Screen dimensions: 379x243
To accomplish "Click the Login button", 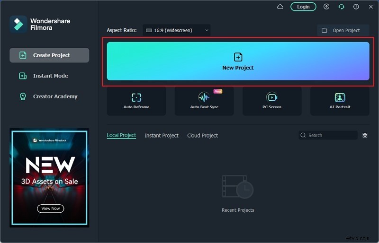I will click(x=303, y=7).
